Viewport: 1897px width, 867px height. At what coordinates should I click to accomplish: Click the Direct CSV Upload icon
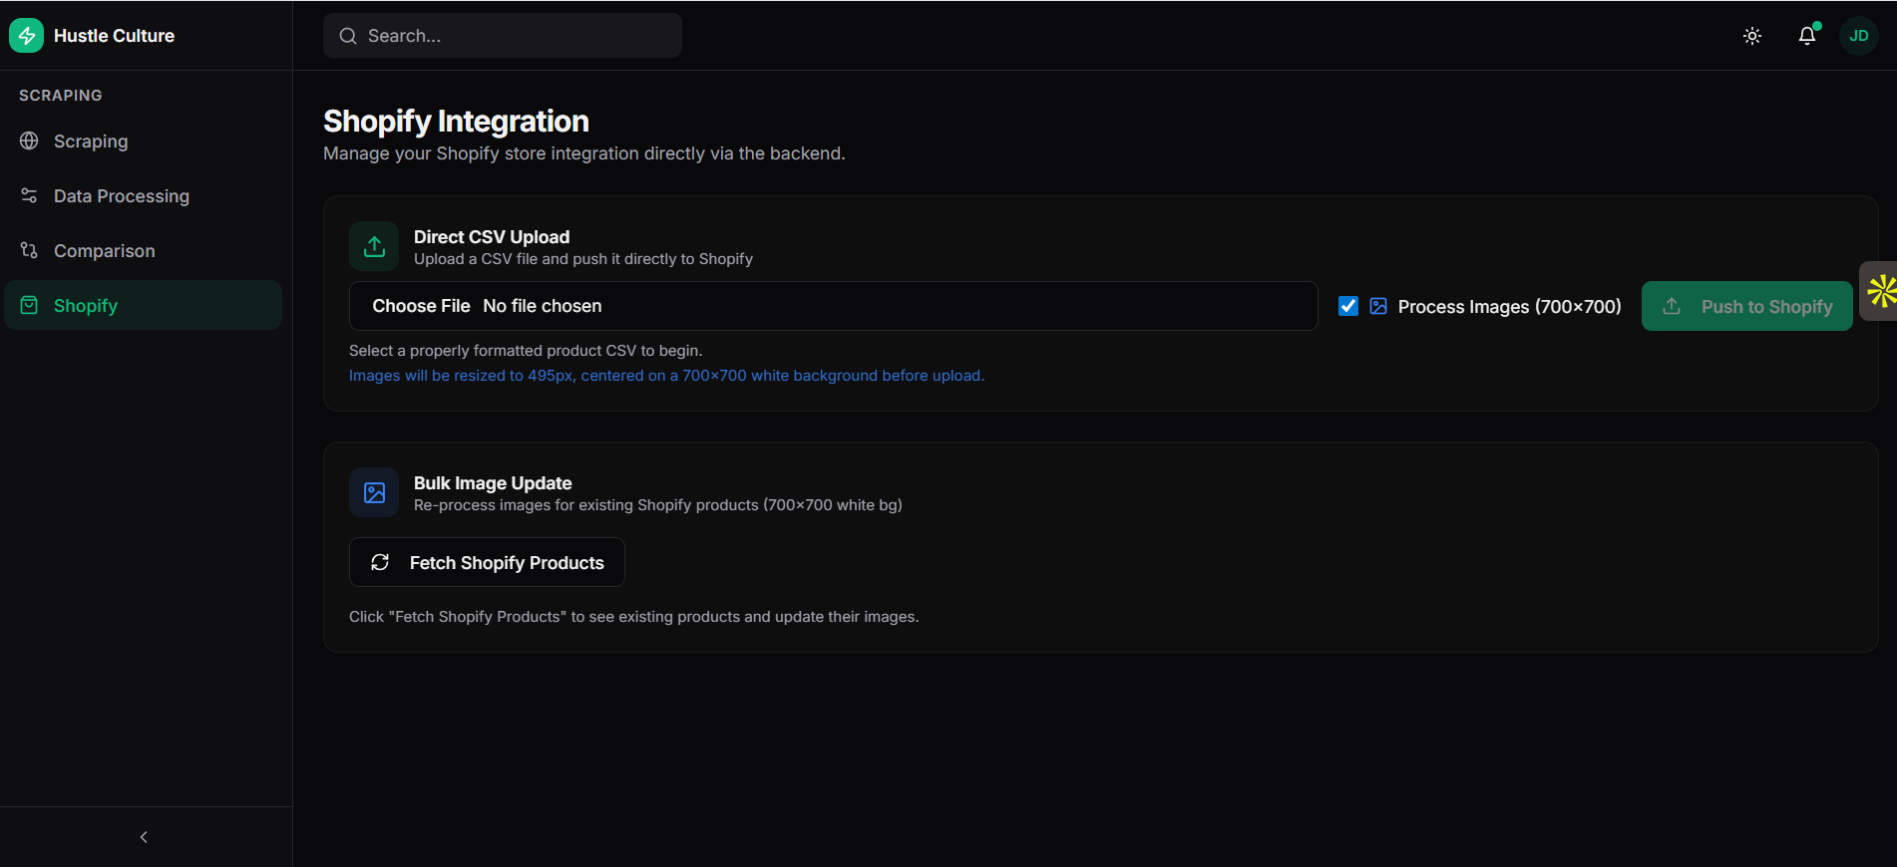tap(374, 246)
